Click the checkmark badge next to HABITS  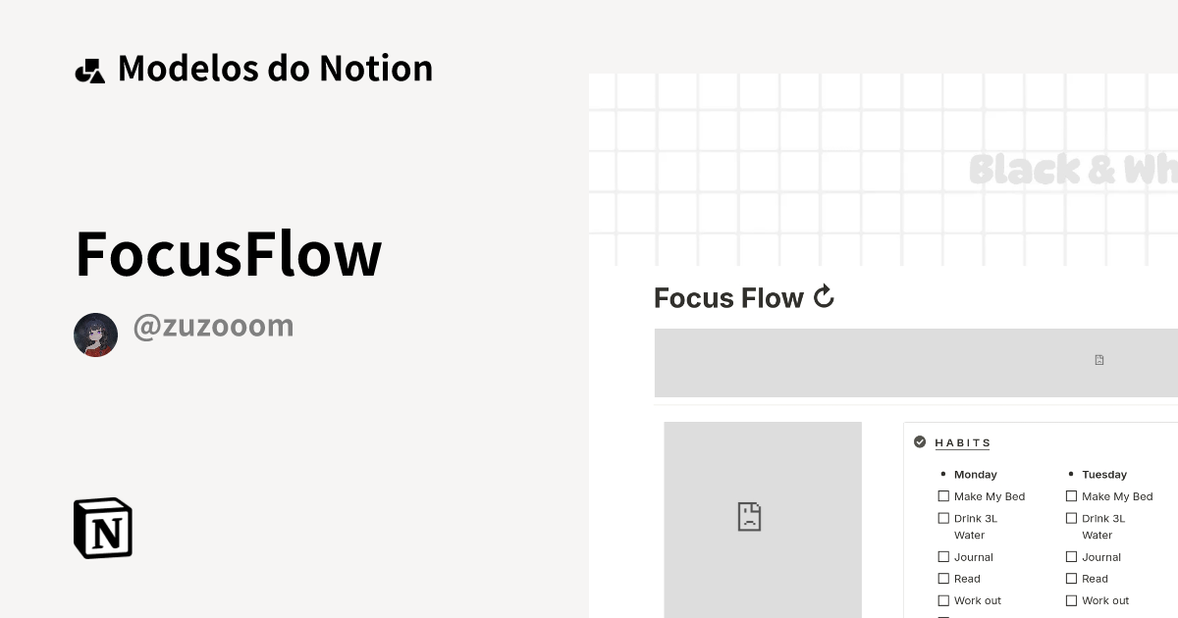[x=920, y=441]
